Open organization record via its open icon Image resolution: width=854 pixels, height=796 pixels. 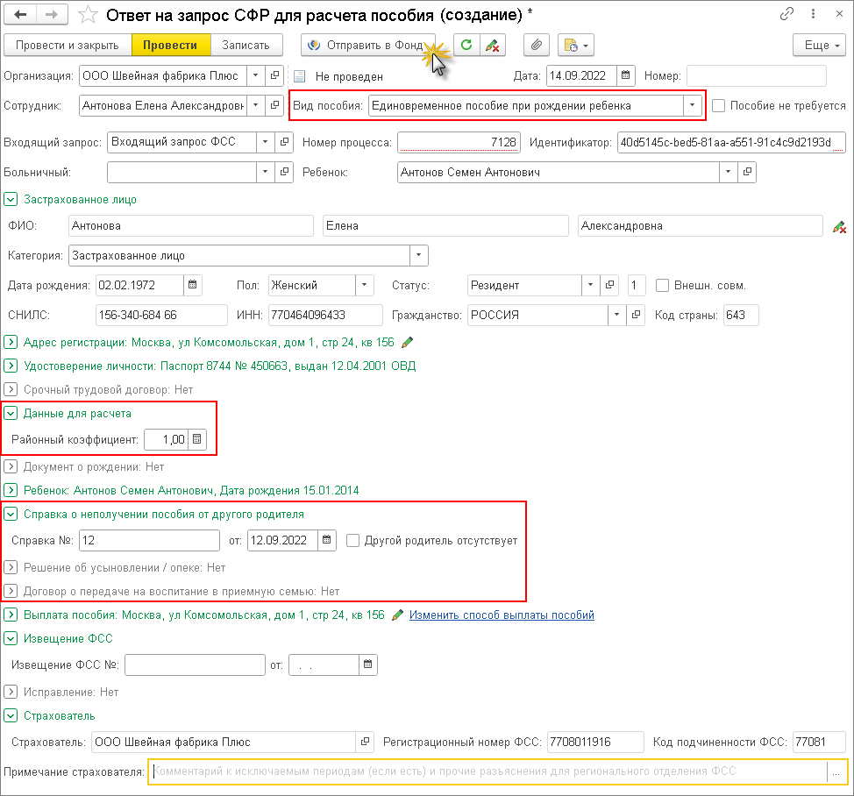tap(274, 75)
